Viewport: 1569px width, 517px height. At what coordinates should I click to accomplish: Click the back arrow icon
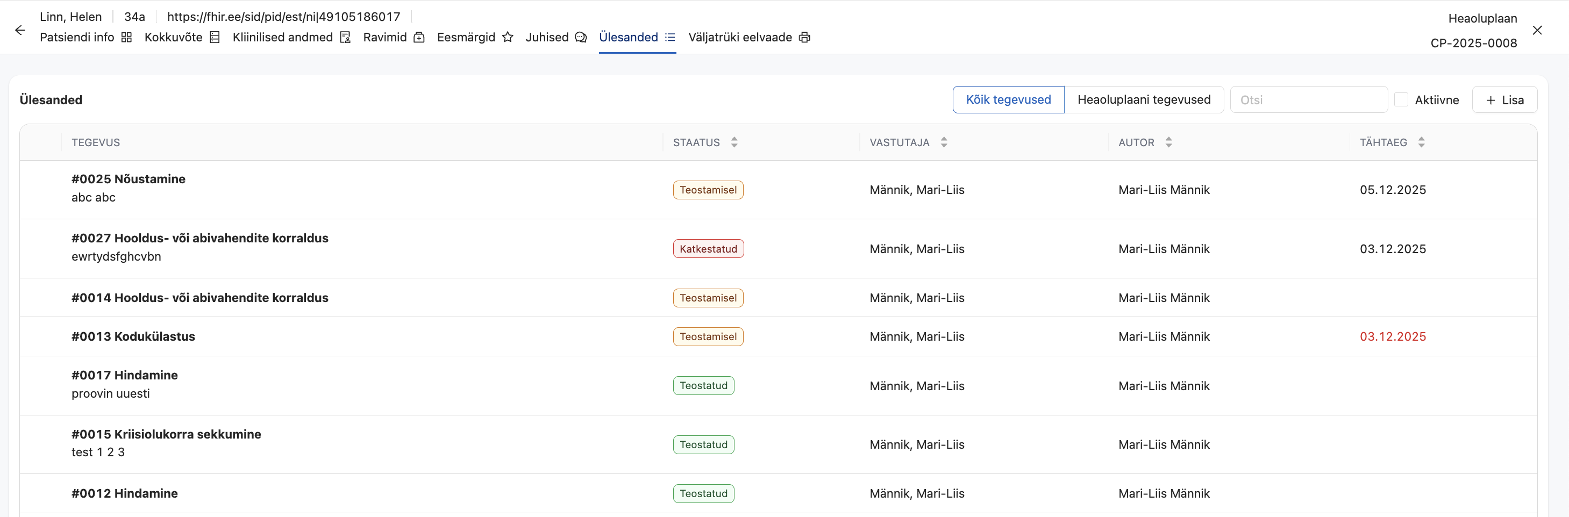tap(20, 31)
